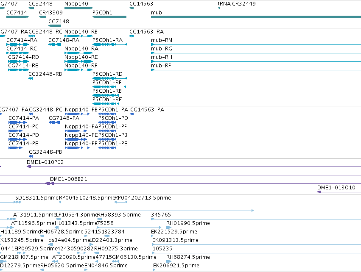Select EST AT20090.5prime

point(55,262)
